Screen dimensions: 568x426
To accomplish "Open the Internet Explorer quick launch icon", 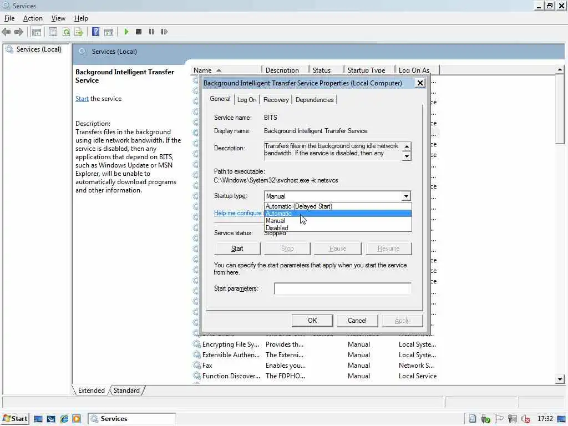I will coord(64,419).
